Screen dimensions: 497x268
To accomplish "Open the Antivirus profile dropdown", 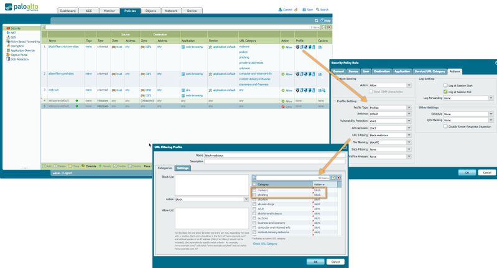I will [x=409, y=114].
